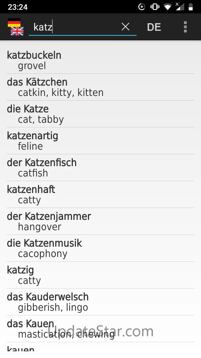This screenshot has height=358, width=201.
Task: Open the katzbuckeln entry
Action: (100, 60)
